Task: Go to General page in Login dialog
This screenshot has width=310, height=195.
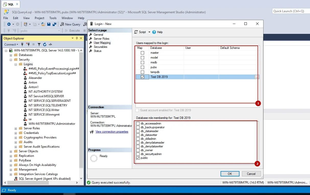Action: click(x=98, y=35)
